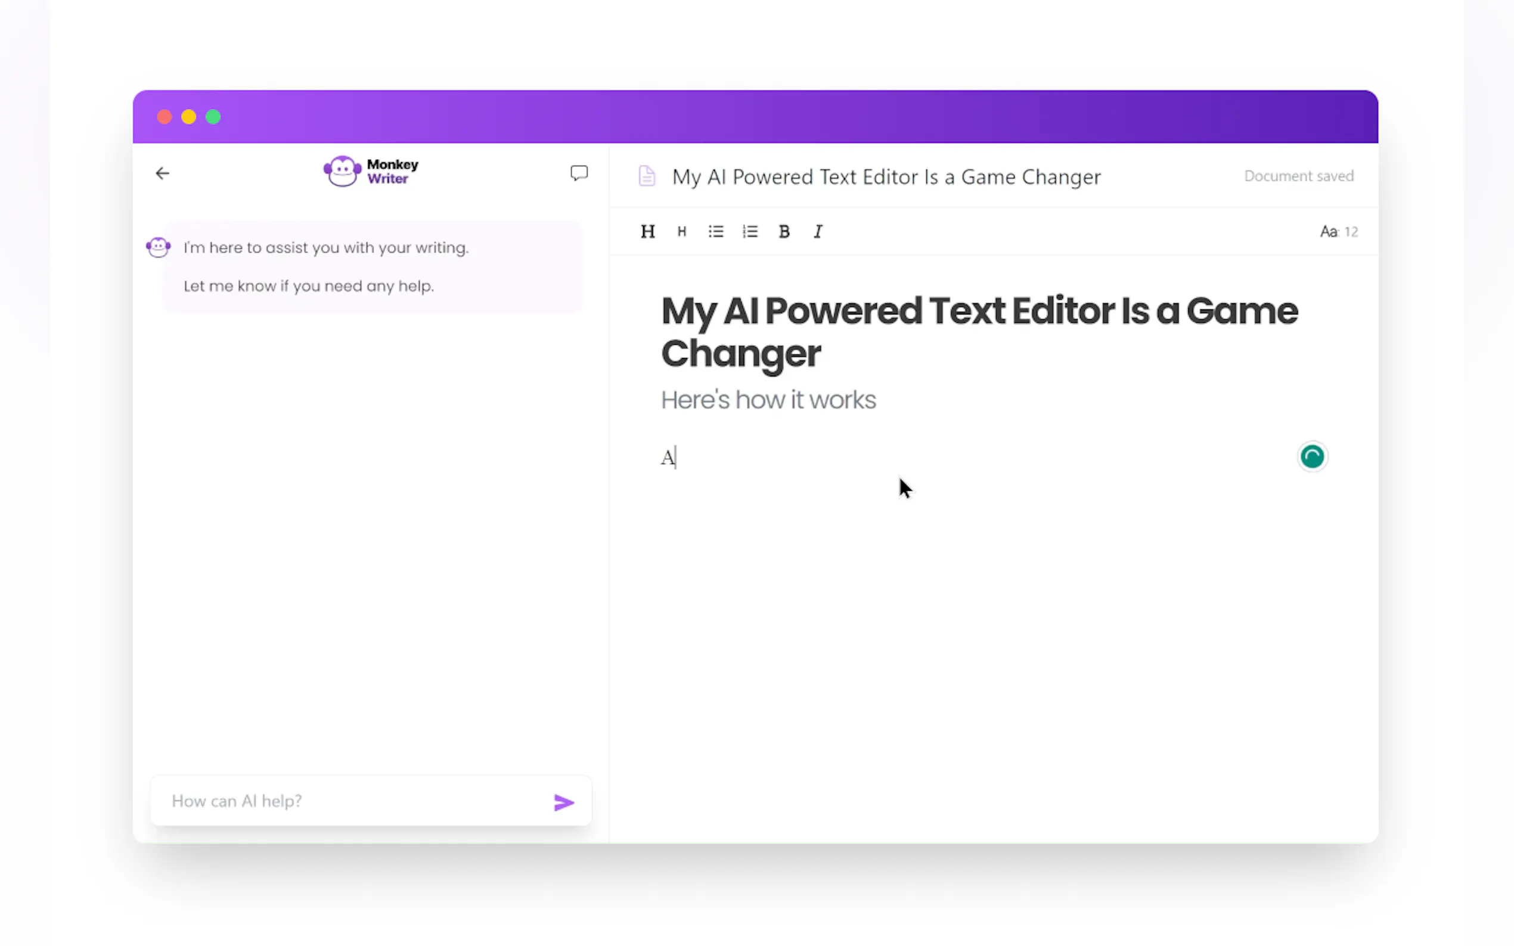The image size is (1514, 946).
Task: Edit the document title in header bar
Action: 886,177
